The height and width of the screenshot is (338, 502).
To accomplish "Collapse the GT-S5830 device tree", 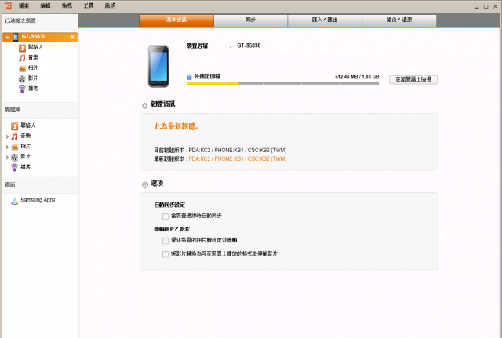I will (x=8, y=38).
